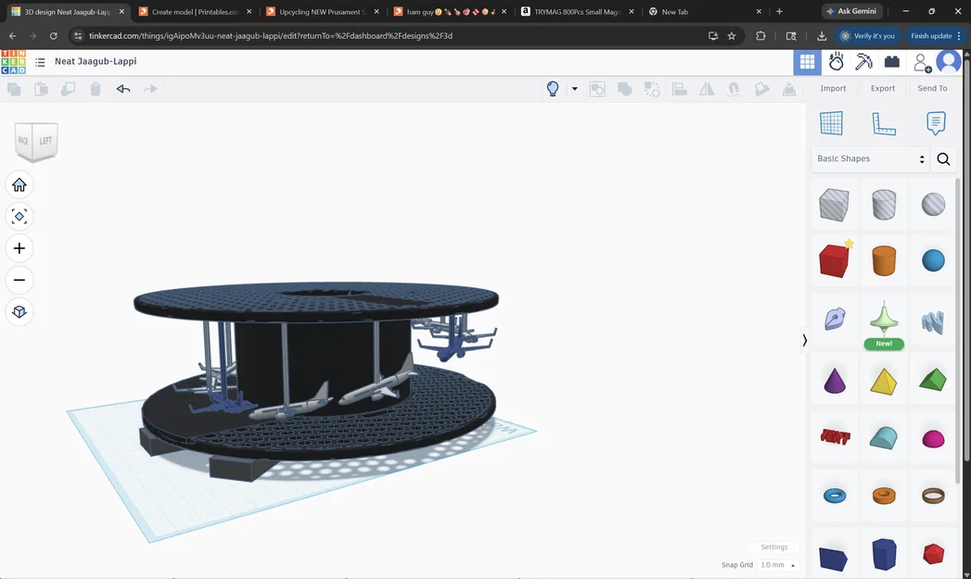Select the Ruler tool
The height and width of the screenshot is (579, 971).
point(883,122)
